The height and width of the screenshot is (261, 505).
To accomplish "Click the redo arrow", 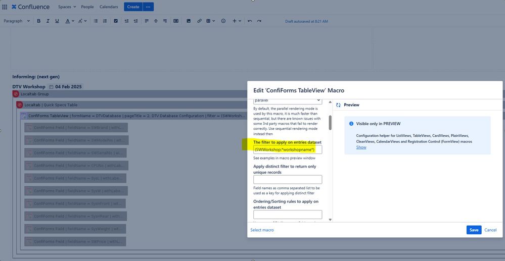I will pos(259,21).
